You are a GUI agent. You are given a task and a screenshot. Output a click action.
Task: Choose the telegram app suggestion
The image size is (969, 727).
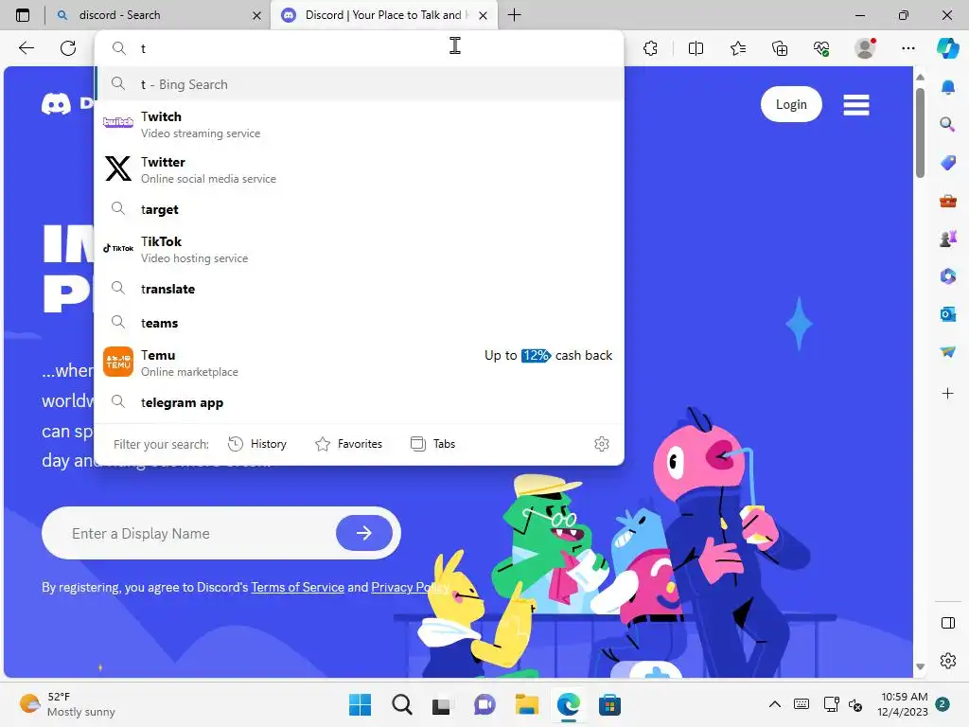point(359,402)
